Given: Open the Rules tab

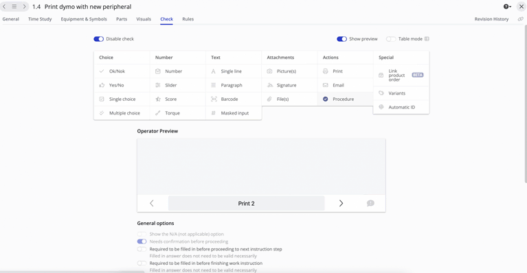Looking at the screenshot, I should pyautogui.click(x=188, y=19).
